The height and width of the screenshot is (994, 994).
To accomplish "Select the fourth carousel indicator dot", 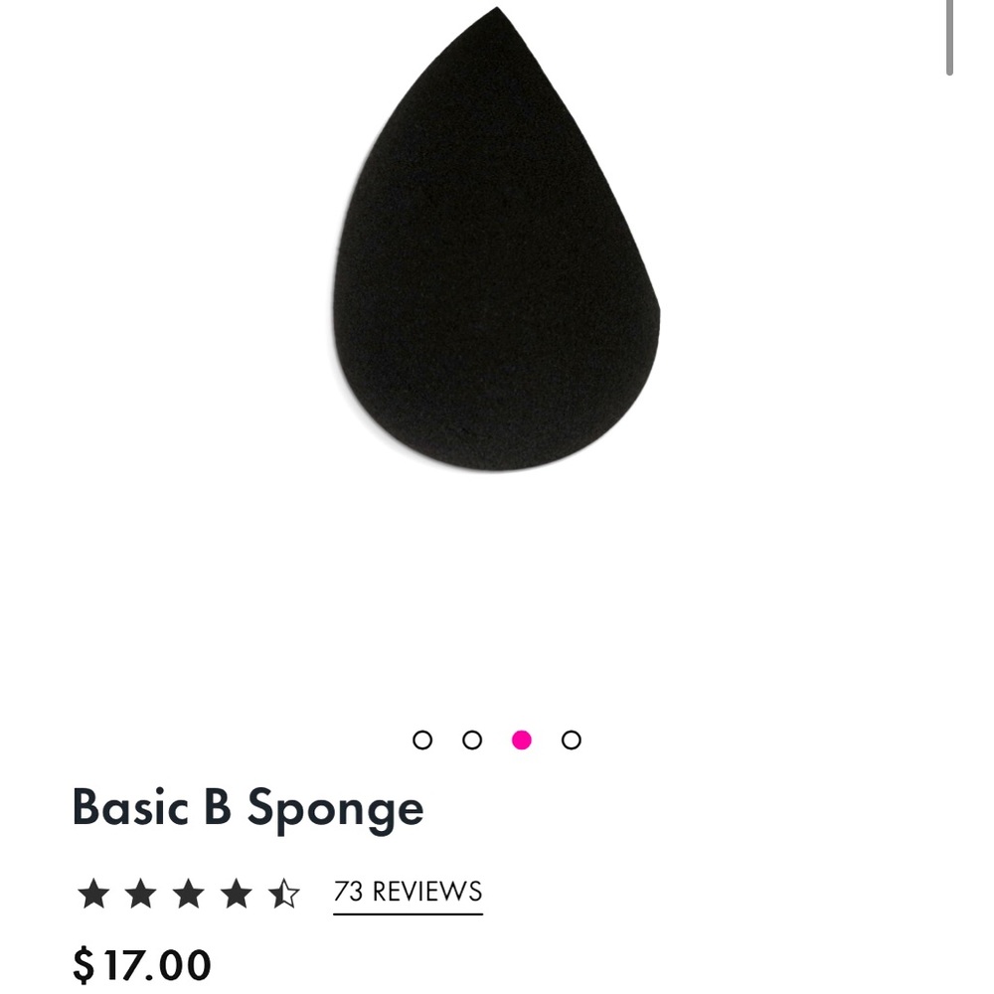I will click(x=570, y=740).
